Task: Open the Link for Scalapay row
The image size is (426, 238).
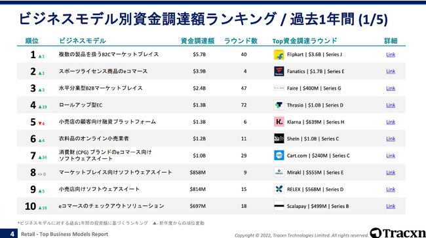Action: [x=391, y=206]
